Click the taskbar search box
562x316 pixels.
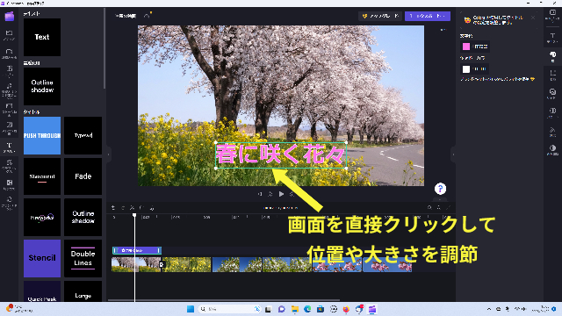(x=229, y=309)
